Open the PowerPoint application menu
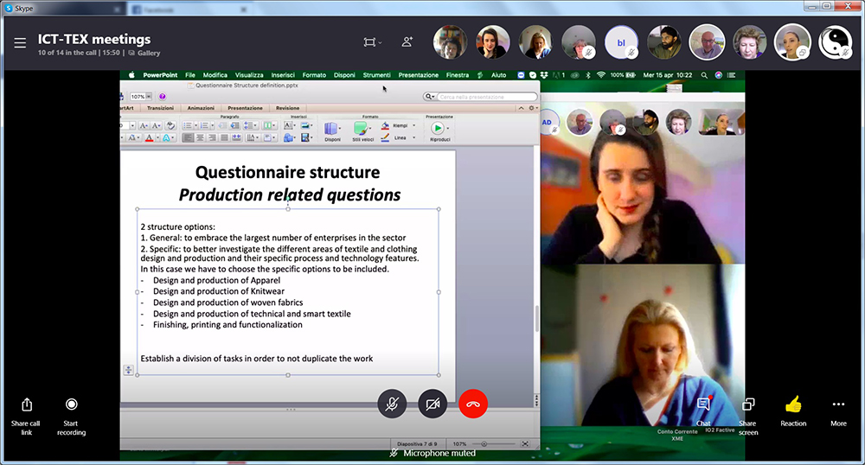This screenshot has width=865, height=465. pyautogui.click(x=160, y=75)
